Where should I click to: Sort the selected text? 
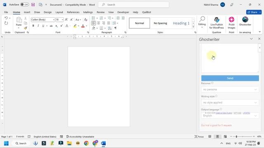110,28
